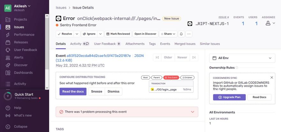
Task: Click the Read the docs button
Action: click(x=73, y=91)
